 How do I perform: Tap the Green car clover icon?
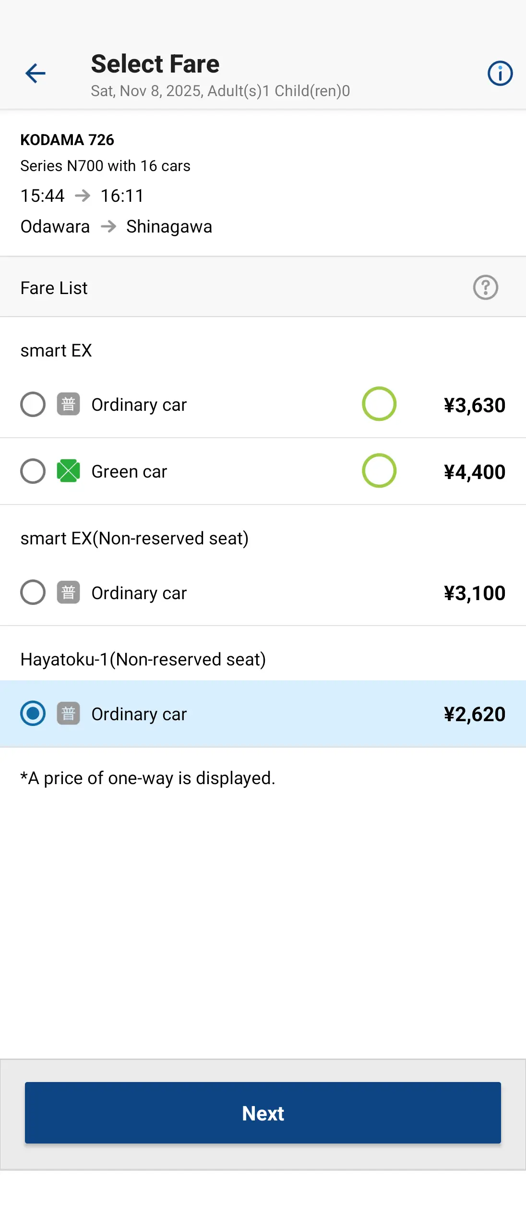(68, 471)
